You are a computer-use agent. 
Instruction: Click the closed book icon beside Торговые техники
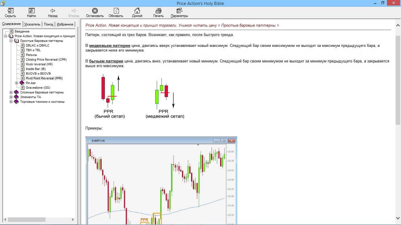pyautogui.click(x=16, y=102)
